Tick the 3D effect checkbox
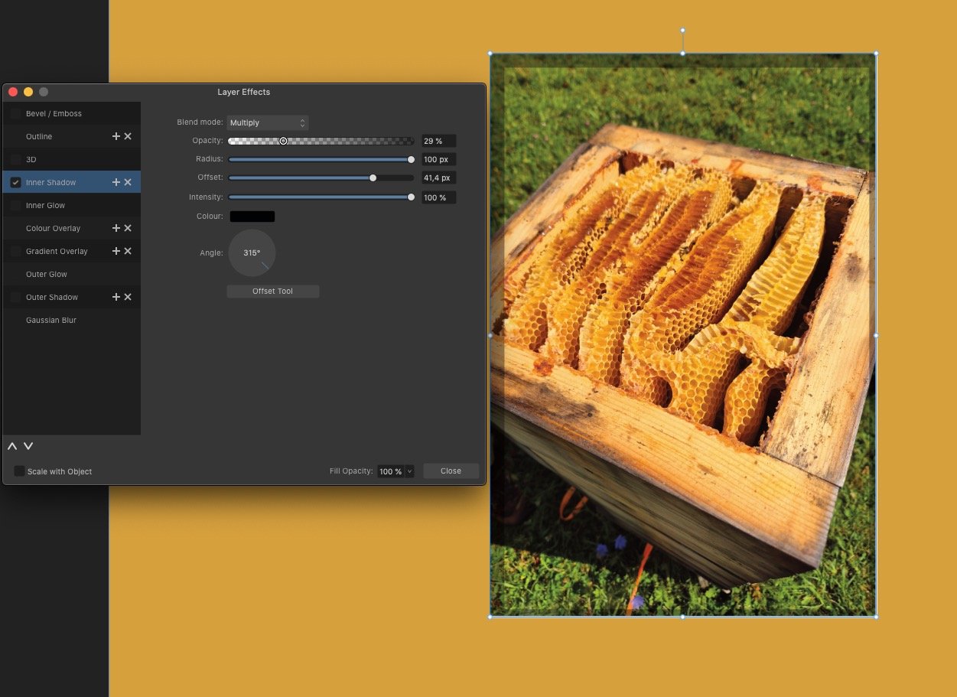This screenshot has width=957, height=697. pos(16,159)
